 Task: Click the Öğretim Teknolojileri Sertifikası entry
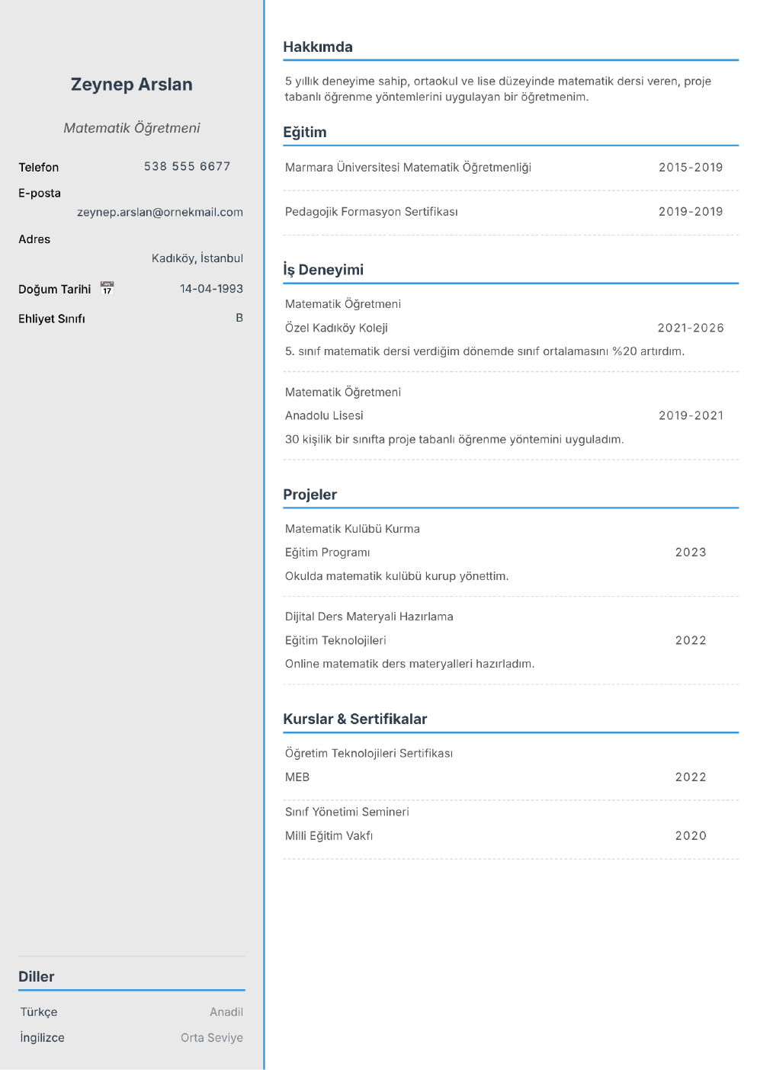[x=369, y=754]
